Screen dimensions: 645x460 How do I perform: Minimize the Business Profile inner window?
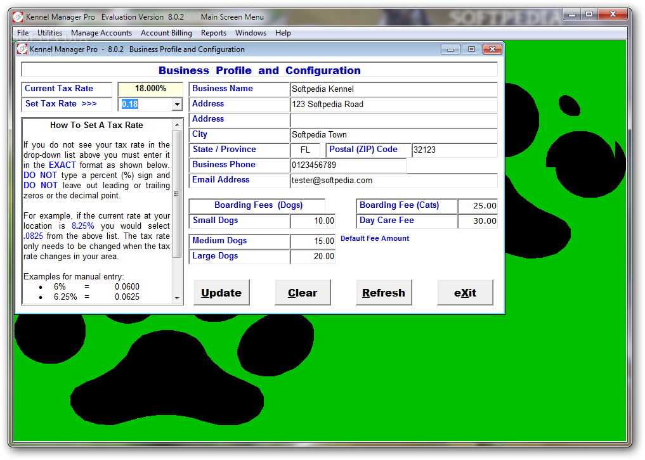(x=450, y=50)
